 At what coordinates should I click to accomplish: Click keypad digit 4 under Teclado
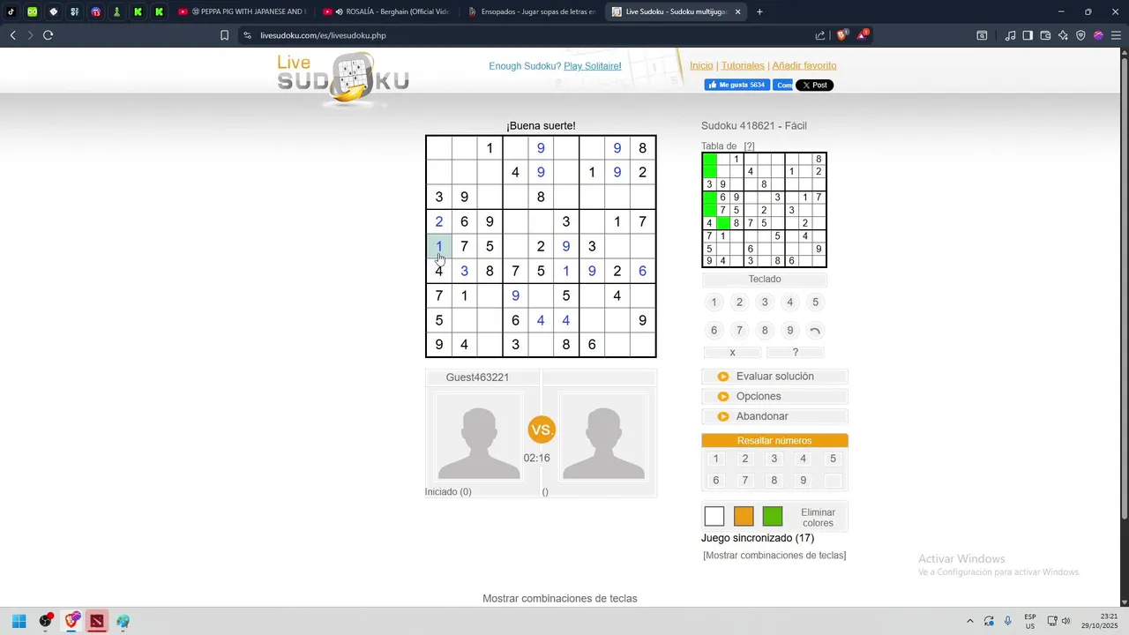coord(790,303)
